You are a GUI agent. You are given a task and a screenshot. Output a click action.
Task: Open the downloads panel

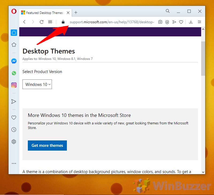click(191, 22)
